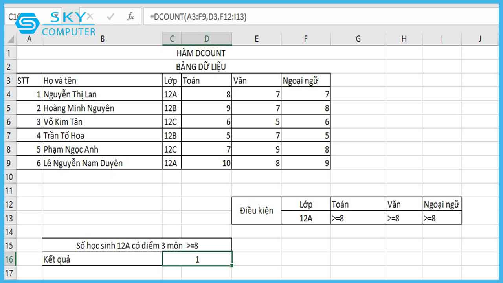Select column D header
Screen dimensions: 503x283
207,39
